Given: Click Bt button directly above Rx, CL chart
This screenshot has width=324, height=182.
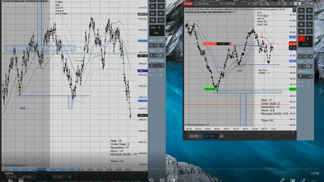Looking at the screenshot, I should [x=301, y=24].
